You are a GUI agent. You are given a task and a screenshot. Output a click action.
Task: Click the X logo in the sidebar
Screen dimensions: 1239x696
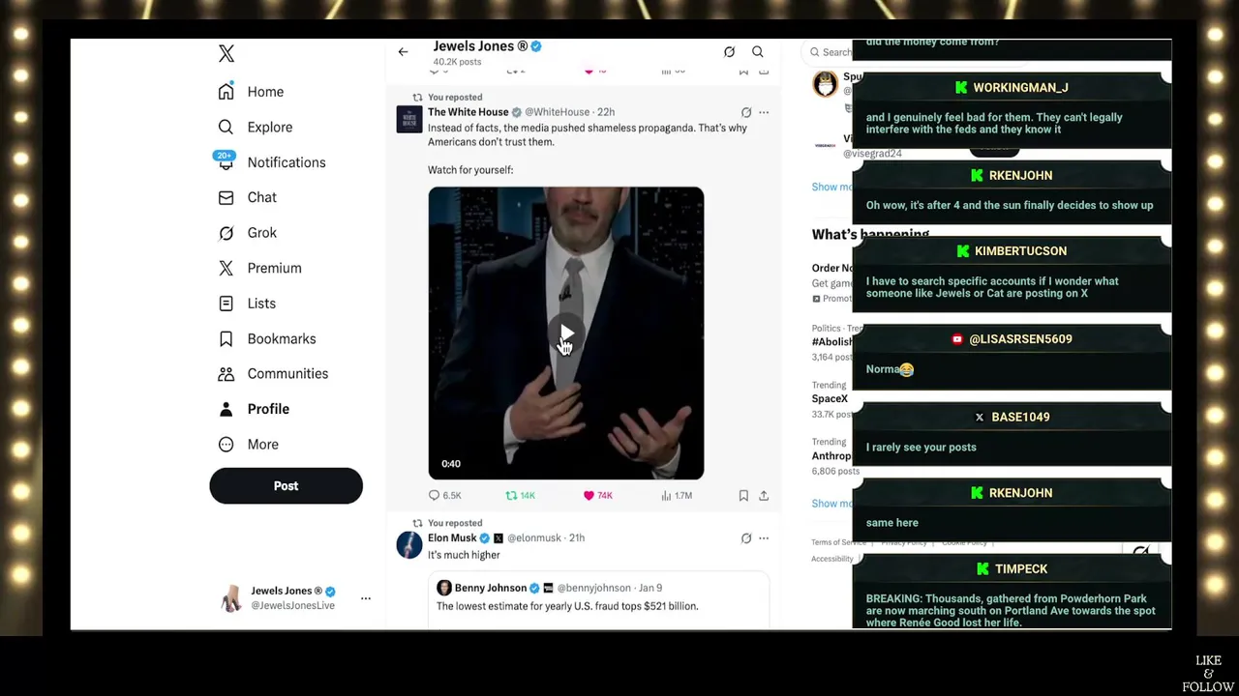(x=227, y=54)
